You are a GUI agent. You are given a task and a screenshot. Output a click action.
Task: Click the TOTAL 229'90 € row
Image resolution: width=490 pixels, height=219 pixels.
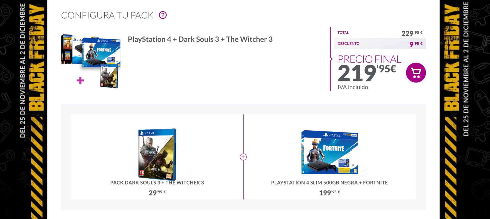click(380, 33)
